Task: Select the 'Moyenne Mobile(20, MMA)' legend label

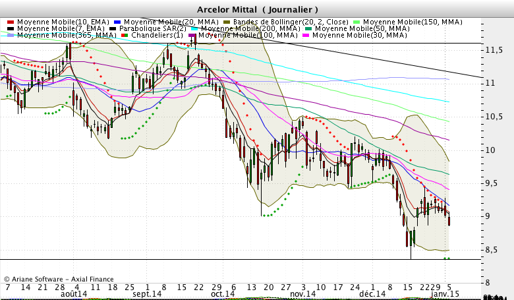Action: pos(171,22)
